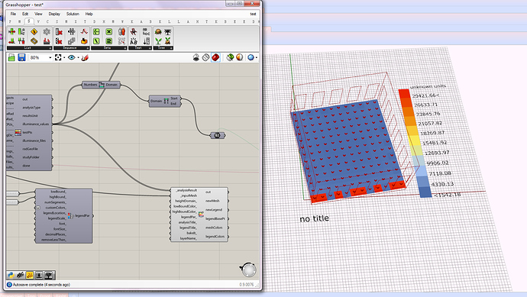The width and height of the screenshot is (527, 297).
Task: Expand the Sets panel category bar
Action: 109,48
